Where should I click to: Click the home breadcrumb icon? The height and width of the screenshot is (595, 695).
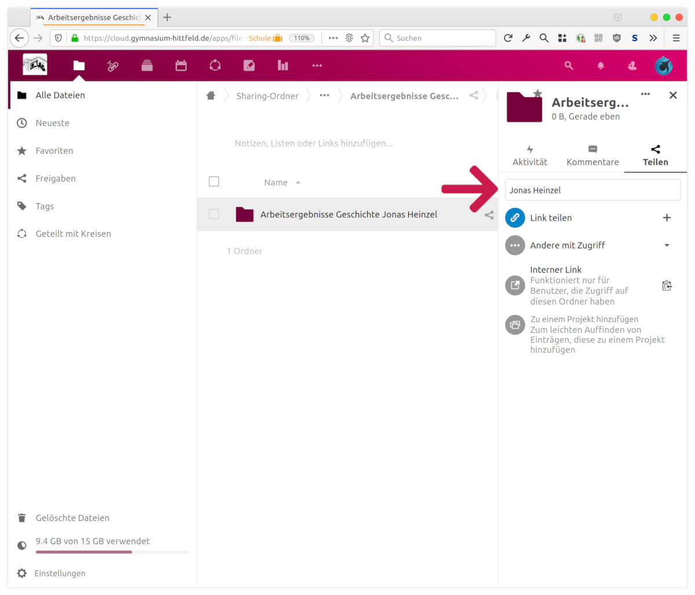211,96
